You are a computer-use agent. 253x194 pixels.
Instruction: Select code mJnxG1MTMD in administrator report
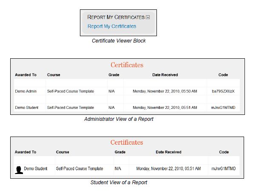[x=223, y=108]
